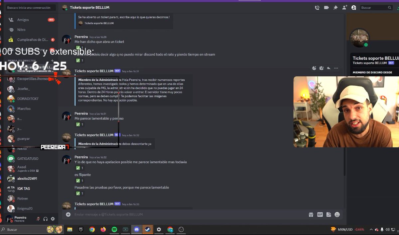
Task: Open the More options menu on the hovered message
Action: (x=336, y=68)
